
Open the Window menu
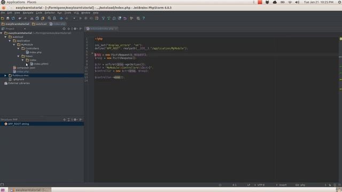click(85, 13)
